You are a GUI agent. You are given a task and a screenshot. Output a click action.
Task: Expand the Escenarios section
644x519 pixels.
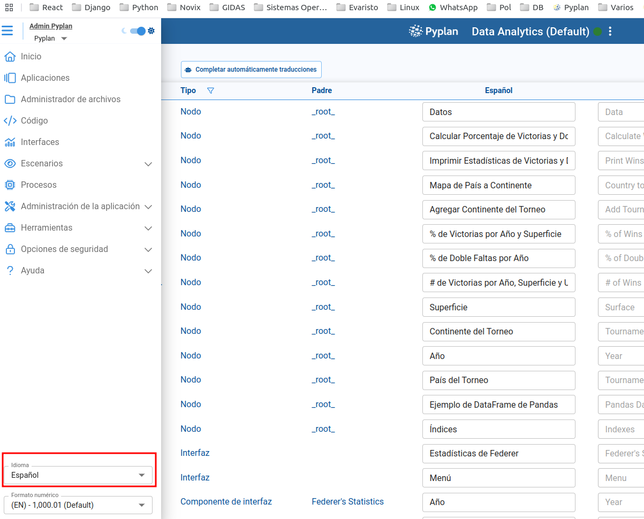(148, 164)
